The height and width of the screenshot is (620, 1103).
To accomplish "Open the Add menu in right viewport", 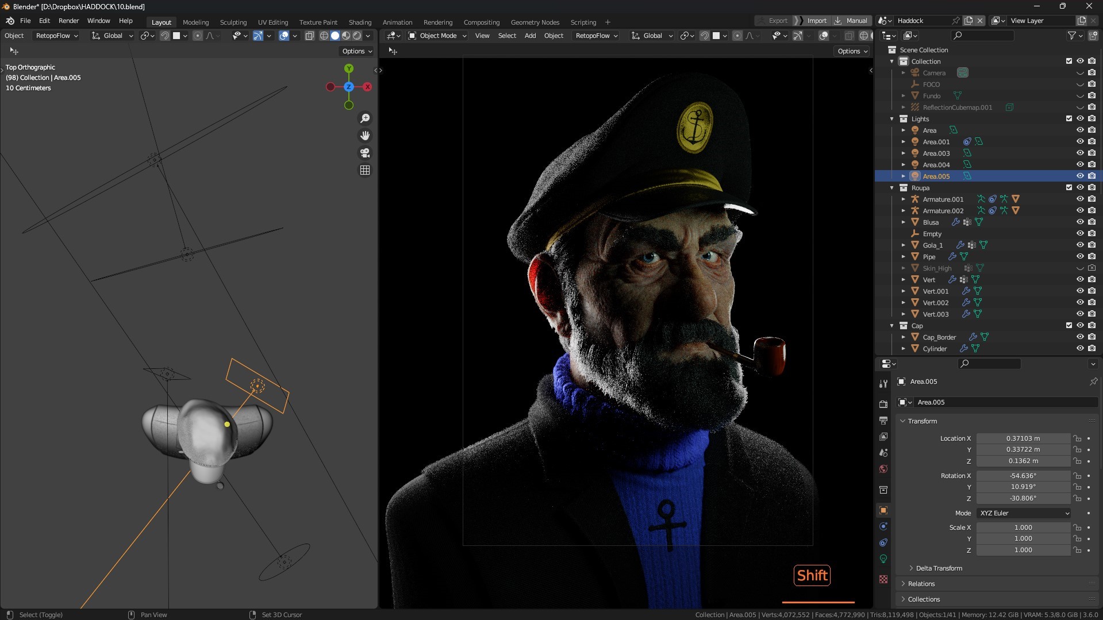I will coord(530,36).
